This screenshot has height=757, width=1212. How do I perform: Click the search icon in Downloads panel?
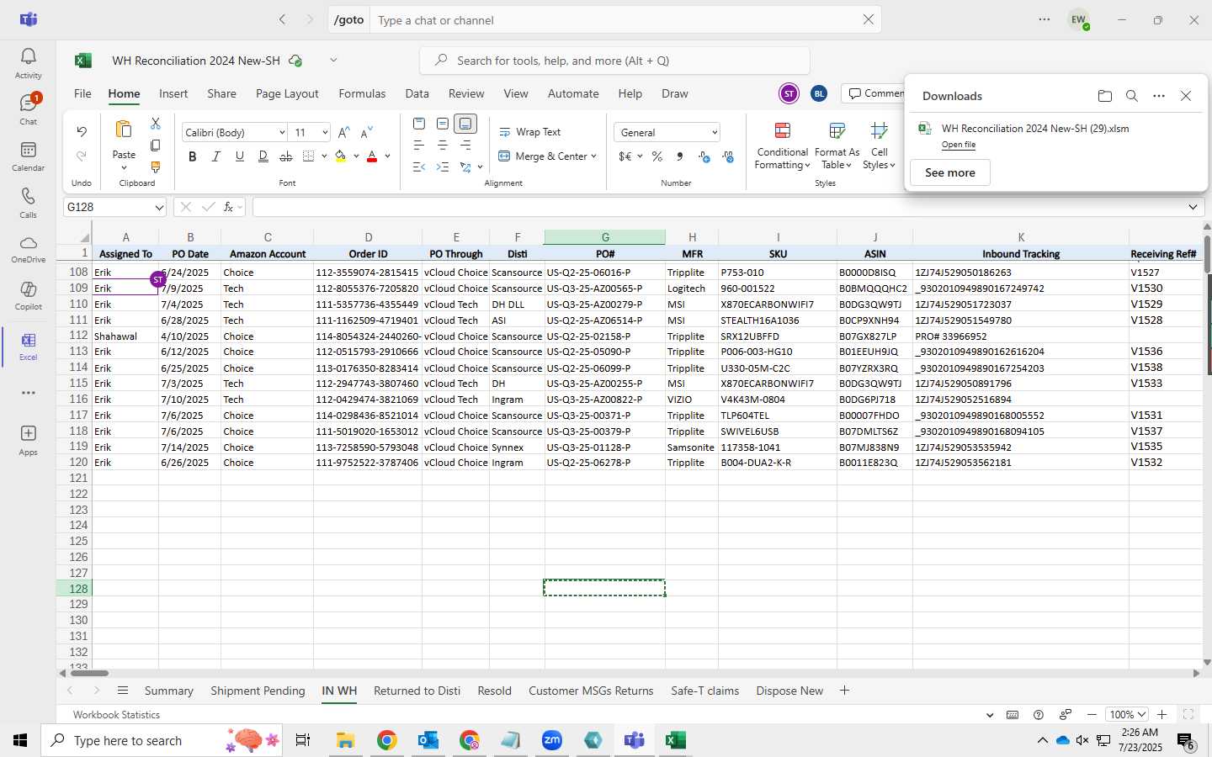coord(1132,96)
